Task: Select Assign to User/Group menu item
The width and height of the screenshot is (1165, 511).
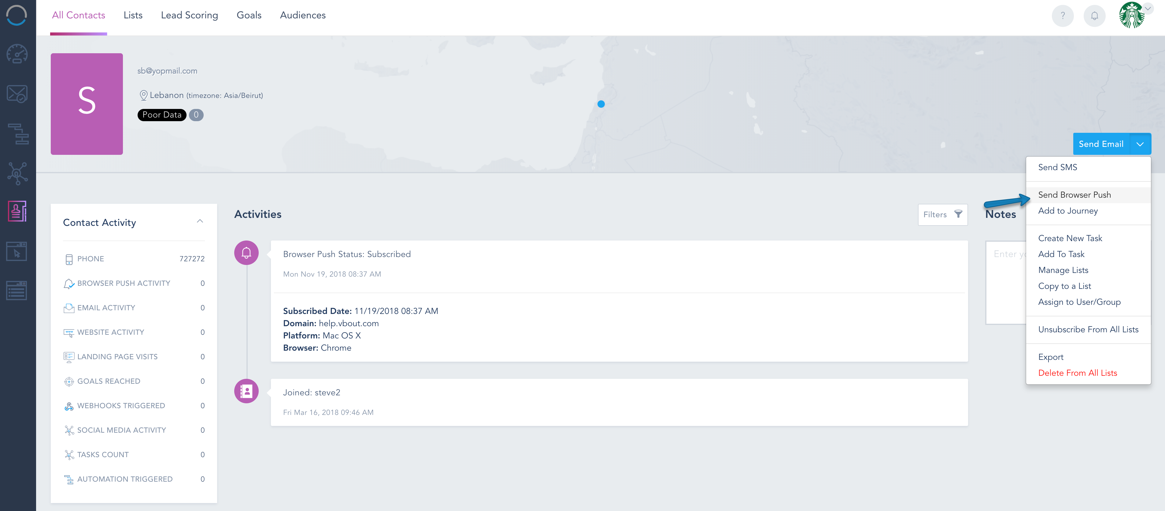Action: tap(1088, 302)
